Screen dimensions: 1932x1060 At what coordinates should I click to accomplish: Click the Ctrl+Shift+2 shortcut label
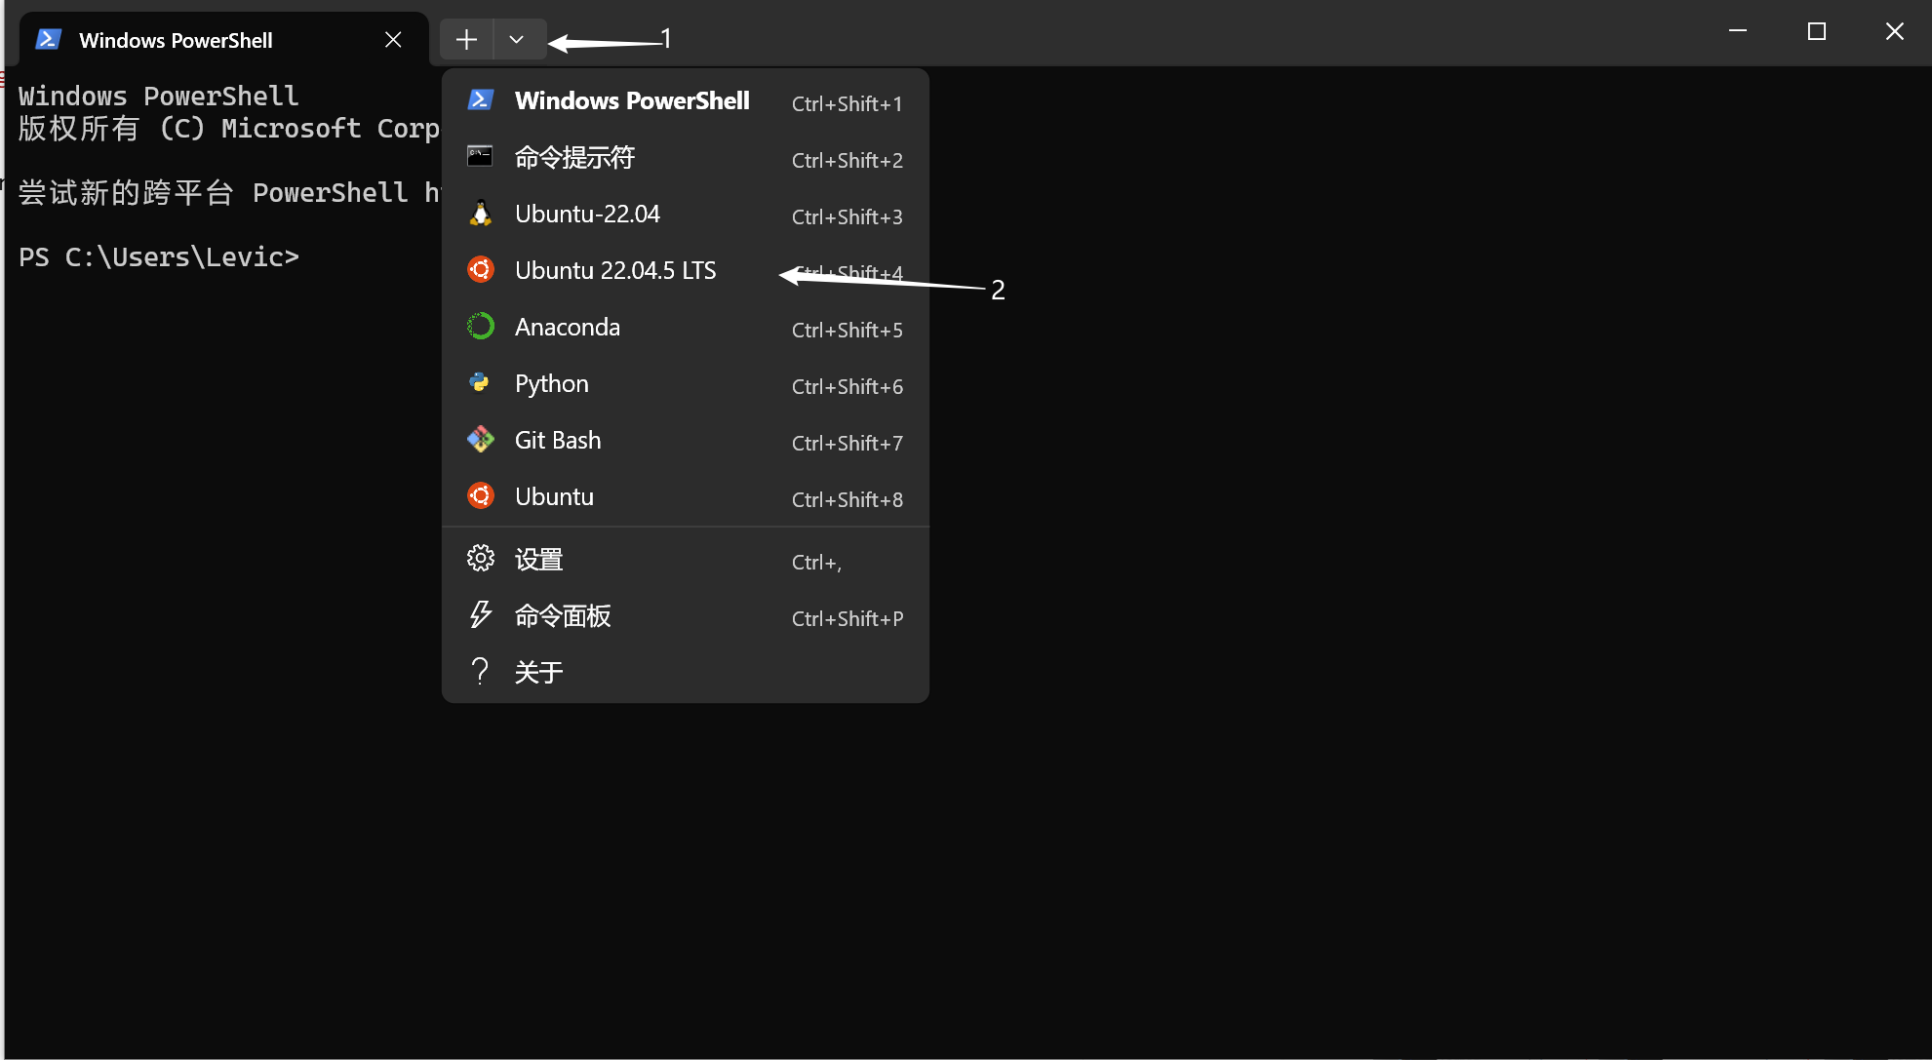[847, 160]
